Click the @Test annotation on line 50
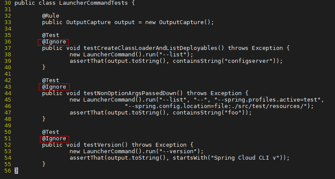335x179 pixels. coord(51,132)
